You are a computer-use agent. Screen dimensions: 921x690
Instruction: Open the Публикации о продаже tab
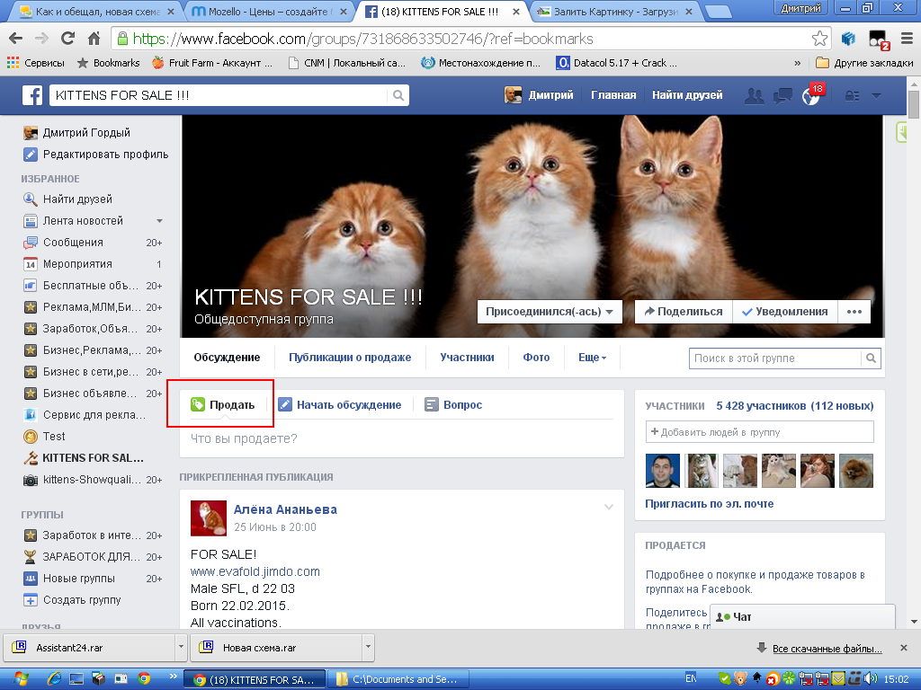coord(350,358)
